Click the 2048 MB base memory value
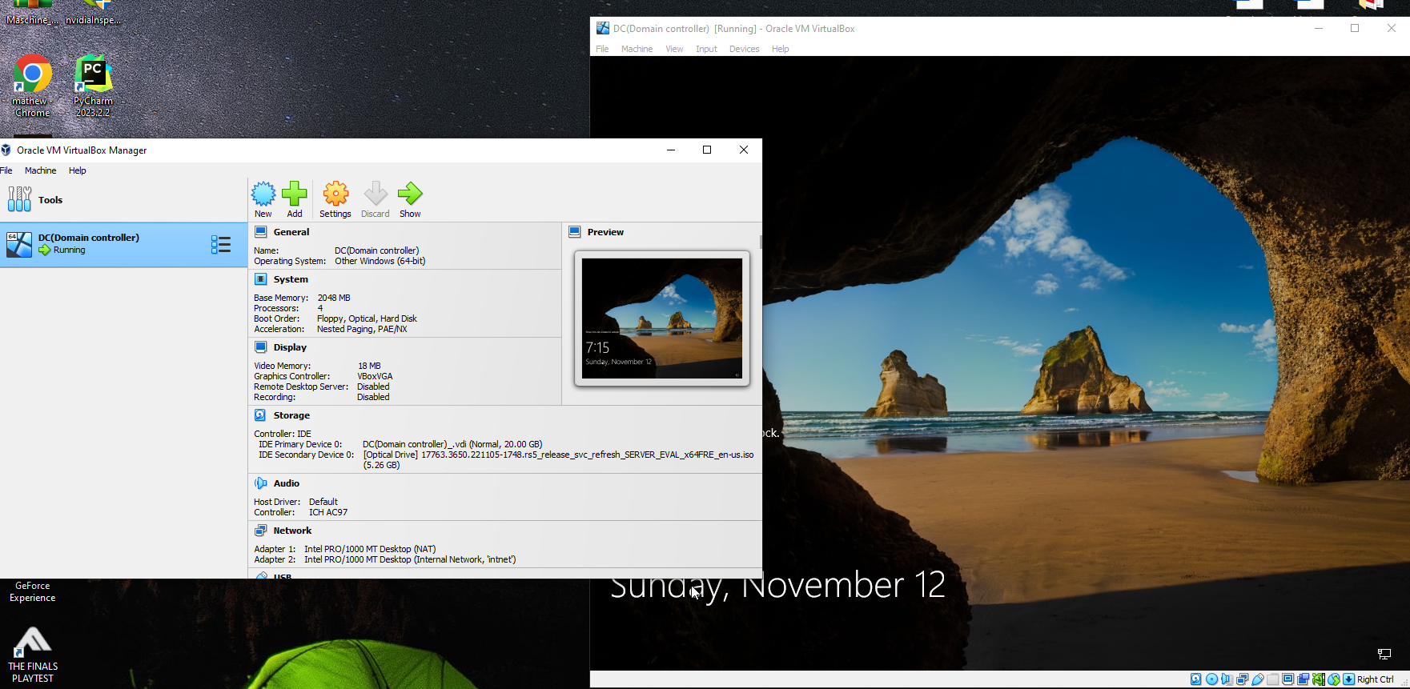The width and height of the screenshot is (1410, 689). point(334,298)
